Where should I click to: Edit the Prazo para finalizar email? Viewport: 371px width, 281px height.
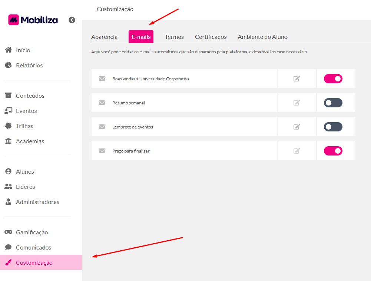pos(297,151)
